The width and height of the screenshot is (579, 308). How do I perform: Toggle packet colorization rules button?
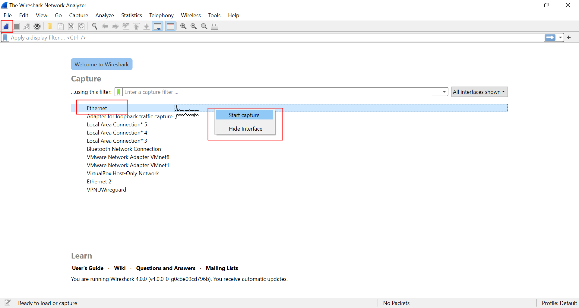click(171, 27)
